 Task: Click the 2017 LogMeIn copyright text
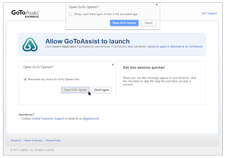pyautogui.click(x=32, y=150)
